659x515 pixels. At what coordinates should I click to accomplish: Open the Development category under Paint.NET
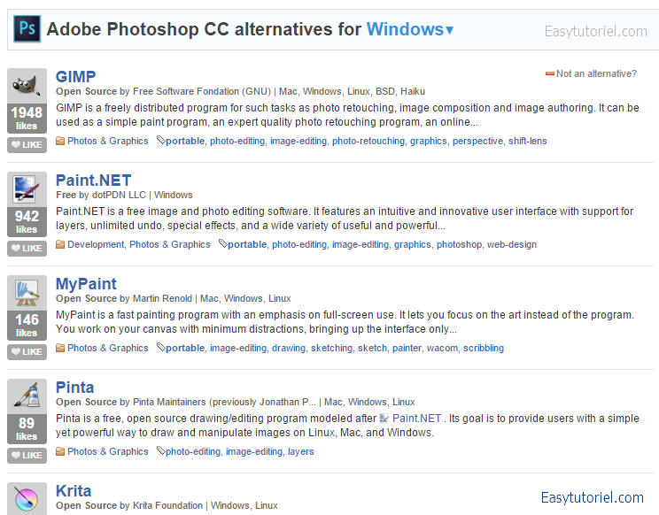[x=96, y=245]
